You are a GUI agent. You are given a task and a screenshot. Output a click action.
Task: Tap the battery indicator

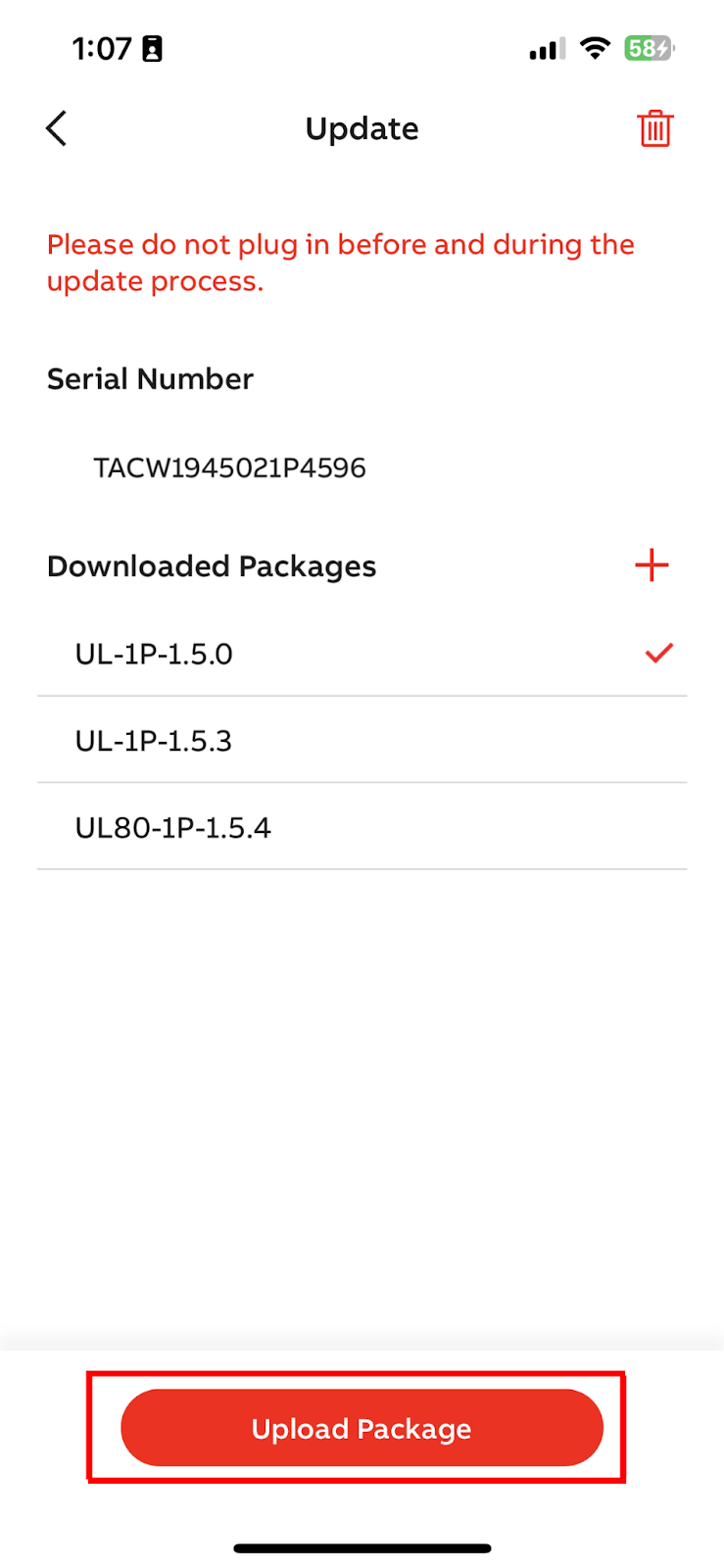649,48
